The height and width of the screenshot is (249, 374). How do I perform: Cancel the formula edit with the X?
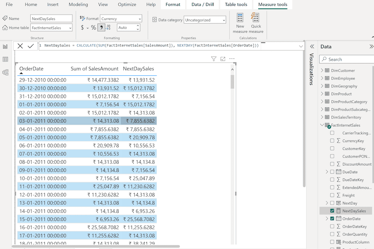tap(20, 46)
